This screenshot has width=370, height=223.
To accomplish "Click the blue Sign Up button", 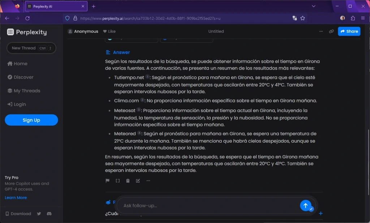I will point(31,120).
